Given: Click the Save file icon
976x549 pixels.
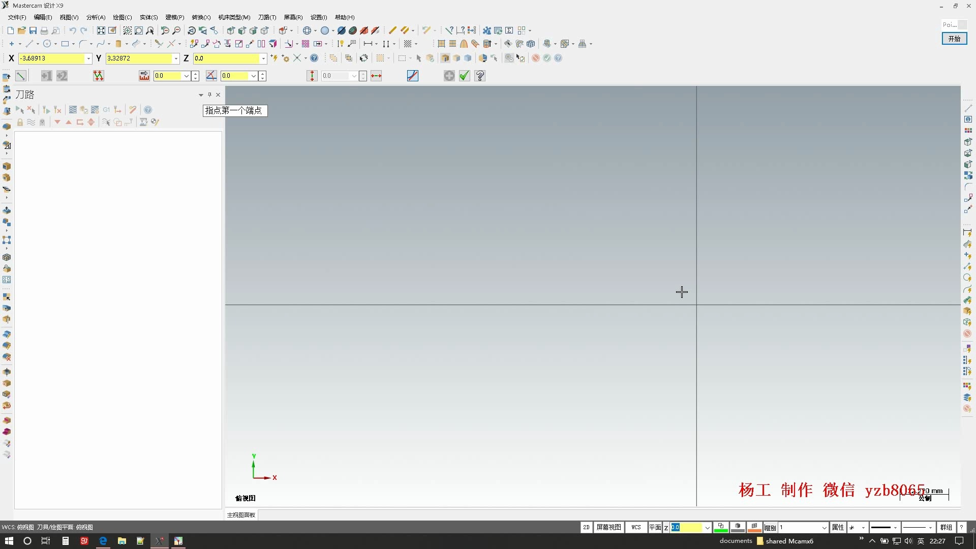Looking at the screenshot, I should click(x=33, y=30).
